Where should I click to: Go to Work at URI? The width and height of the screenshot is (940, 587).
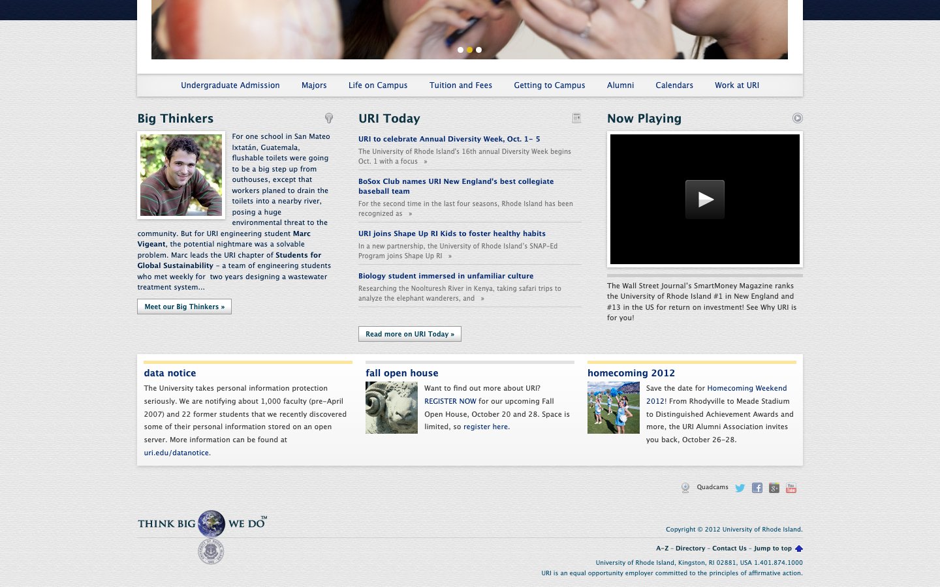[x=737, y=85]
